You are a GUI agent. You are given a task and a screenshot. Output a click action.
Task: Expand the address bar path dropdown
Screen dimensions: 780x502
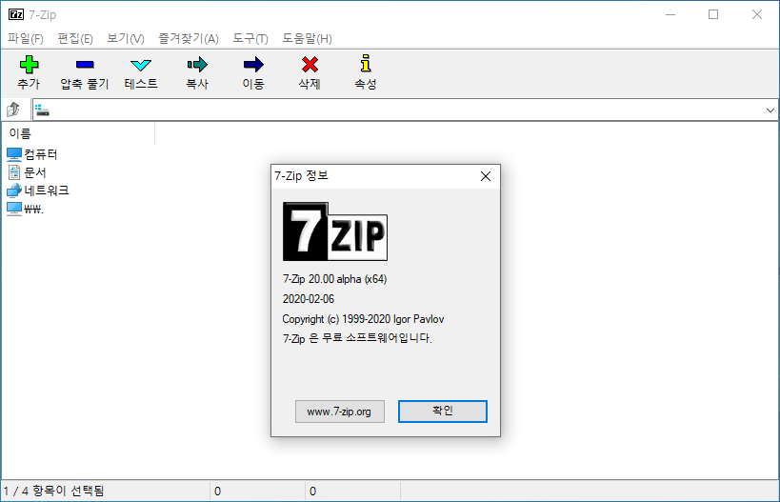click(770, 110)
